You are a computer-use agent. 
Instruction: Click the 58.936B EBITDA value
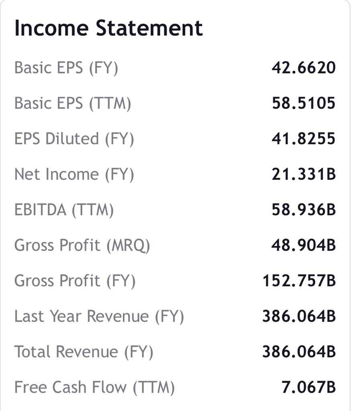pyautogui.click(x=304, y=210)
